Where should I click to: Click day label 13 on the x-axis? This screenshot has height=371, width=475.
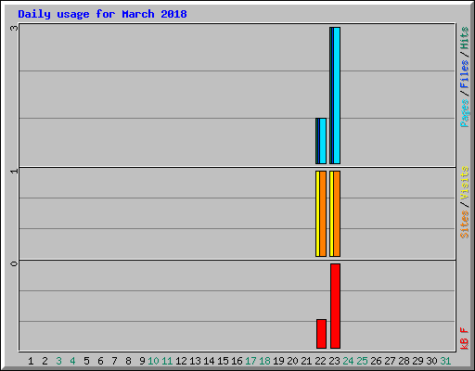[x=195, y=361]
